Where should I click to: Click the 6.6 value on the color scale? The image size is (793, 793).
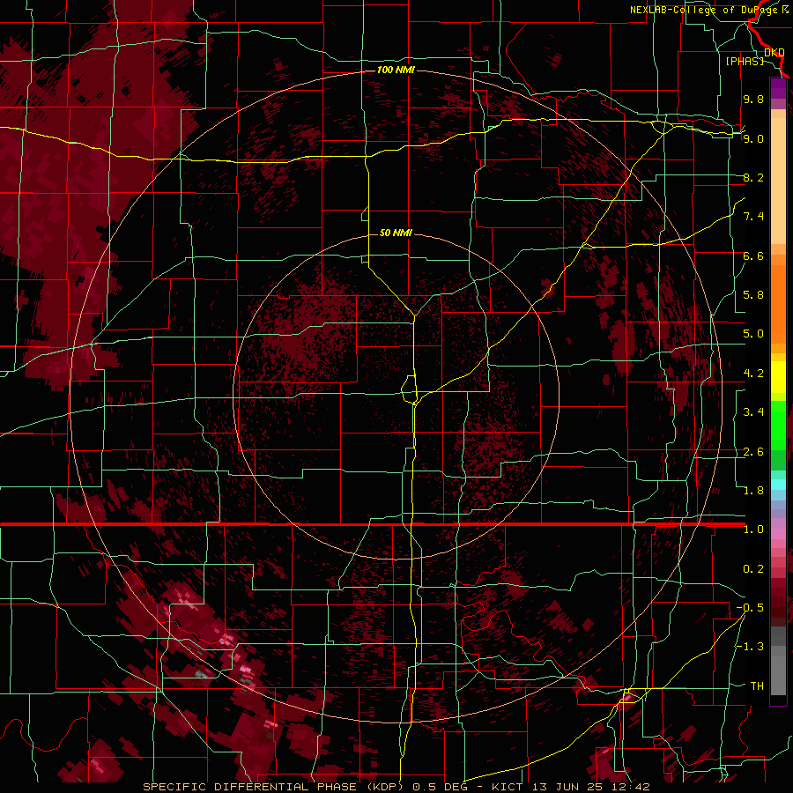click(x=753, y=256)
